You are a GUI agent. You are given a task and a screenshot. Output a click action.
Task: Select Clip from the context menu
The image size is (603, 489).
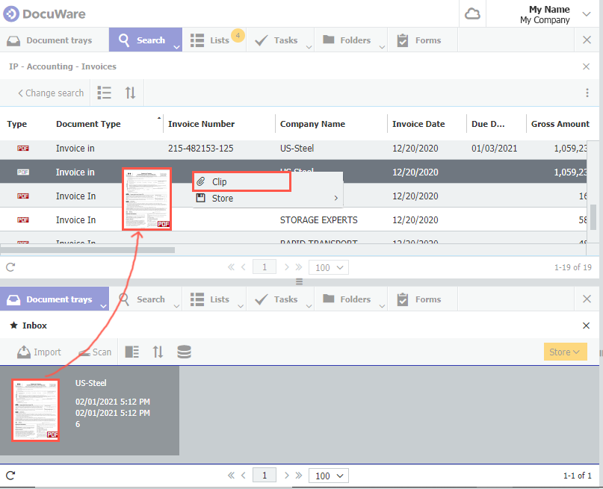(241, 181)
